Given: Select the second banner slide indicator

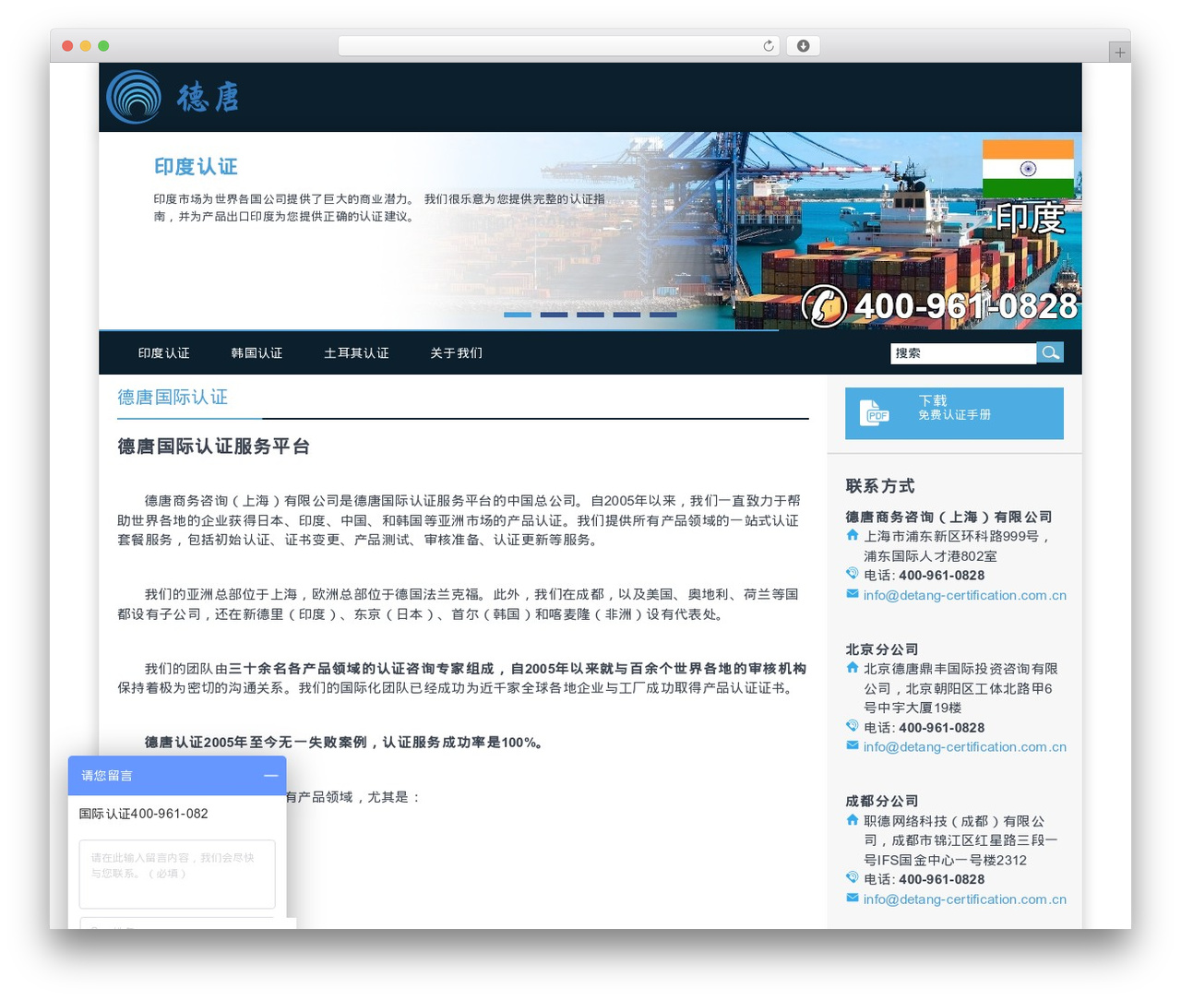Looking at the screenshot, I should 554,315.
